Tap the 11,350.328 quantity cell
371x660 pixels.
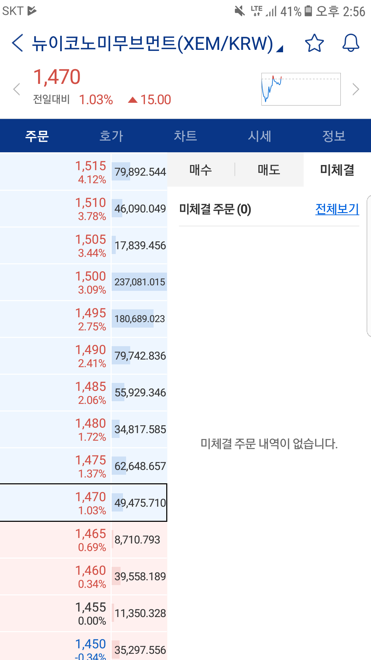pos(139,613)
